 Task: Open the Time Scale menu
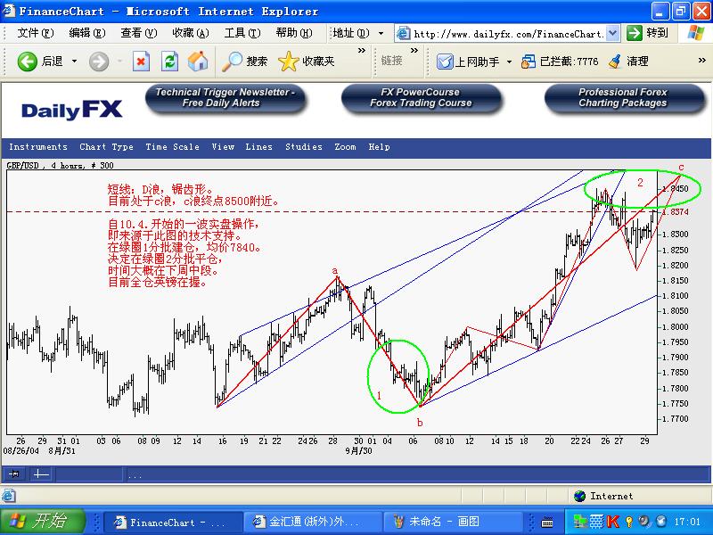pos(172,147)
